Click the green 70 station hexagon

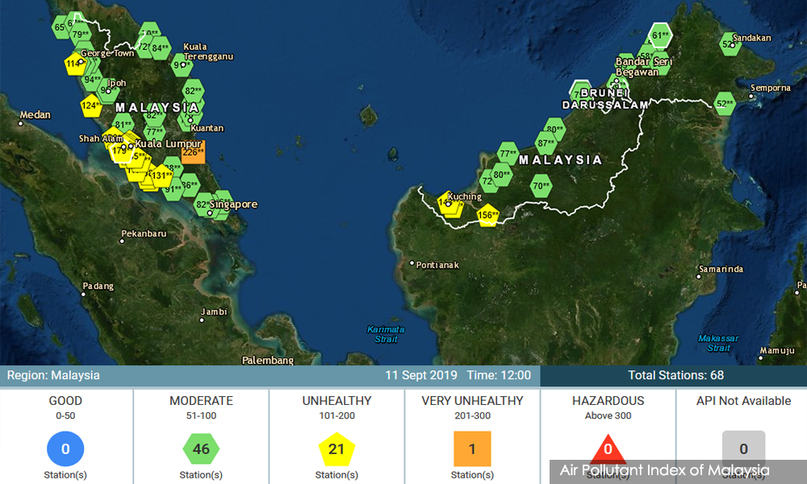tap(541, 186)
